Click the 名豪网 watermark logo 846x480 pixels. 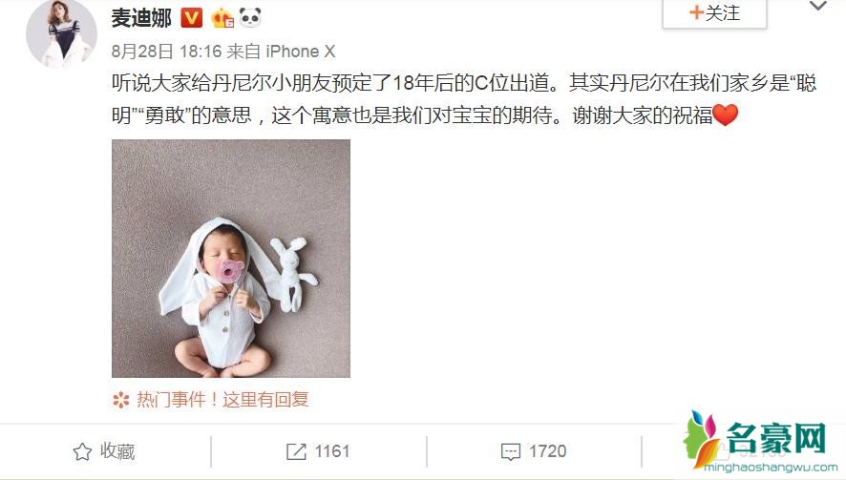pyautogui.click(x=761, y=442)
